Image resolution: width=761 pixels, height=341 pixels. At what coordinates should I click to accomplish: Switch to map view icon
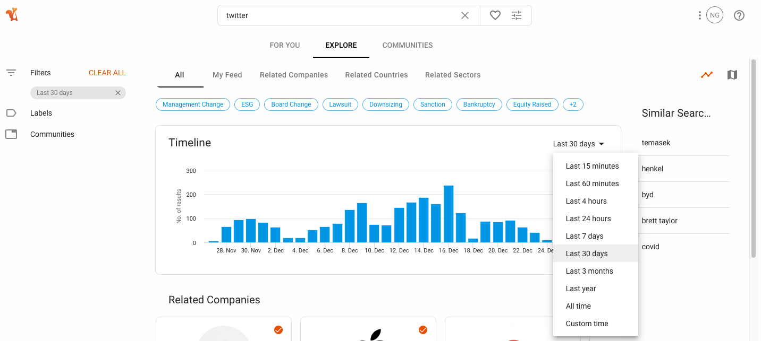point(732,75)
